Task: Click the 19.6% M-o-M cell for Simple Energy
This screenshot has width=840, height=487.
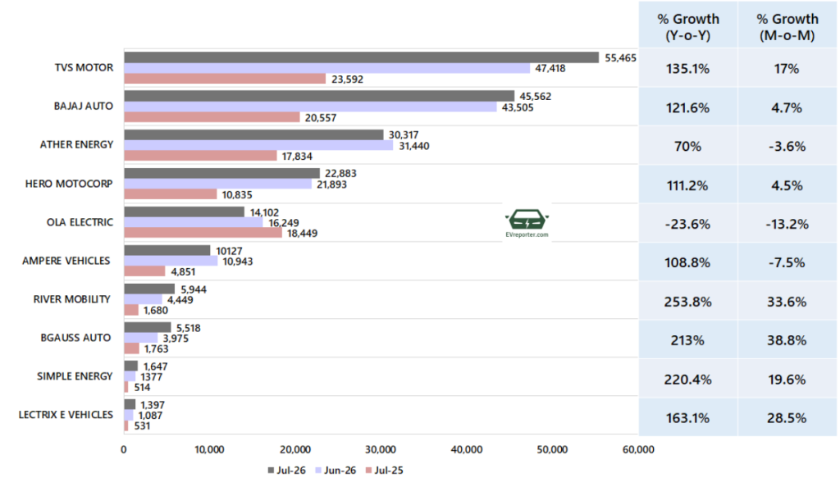Action: click(x=787, y=380)
